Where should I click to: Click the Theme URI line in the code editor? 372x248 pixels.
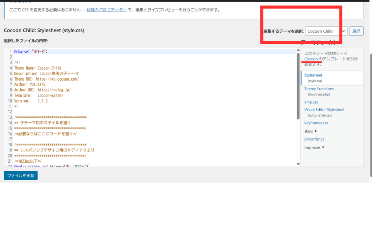click(x=46, y=79)
